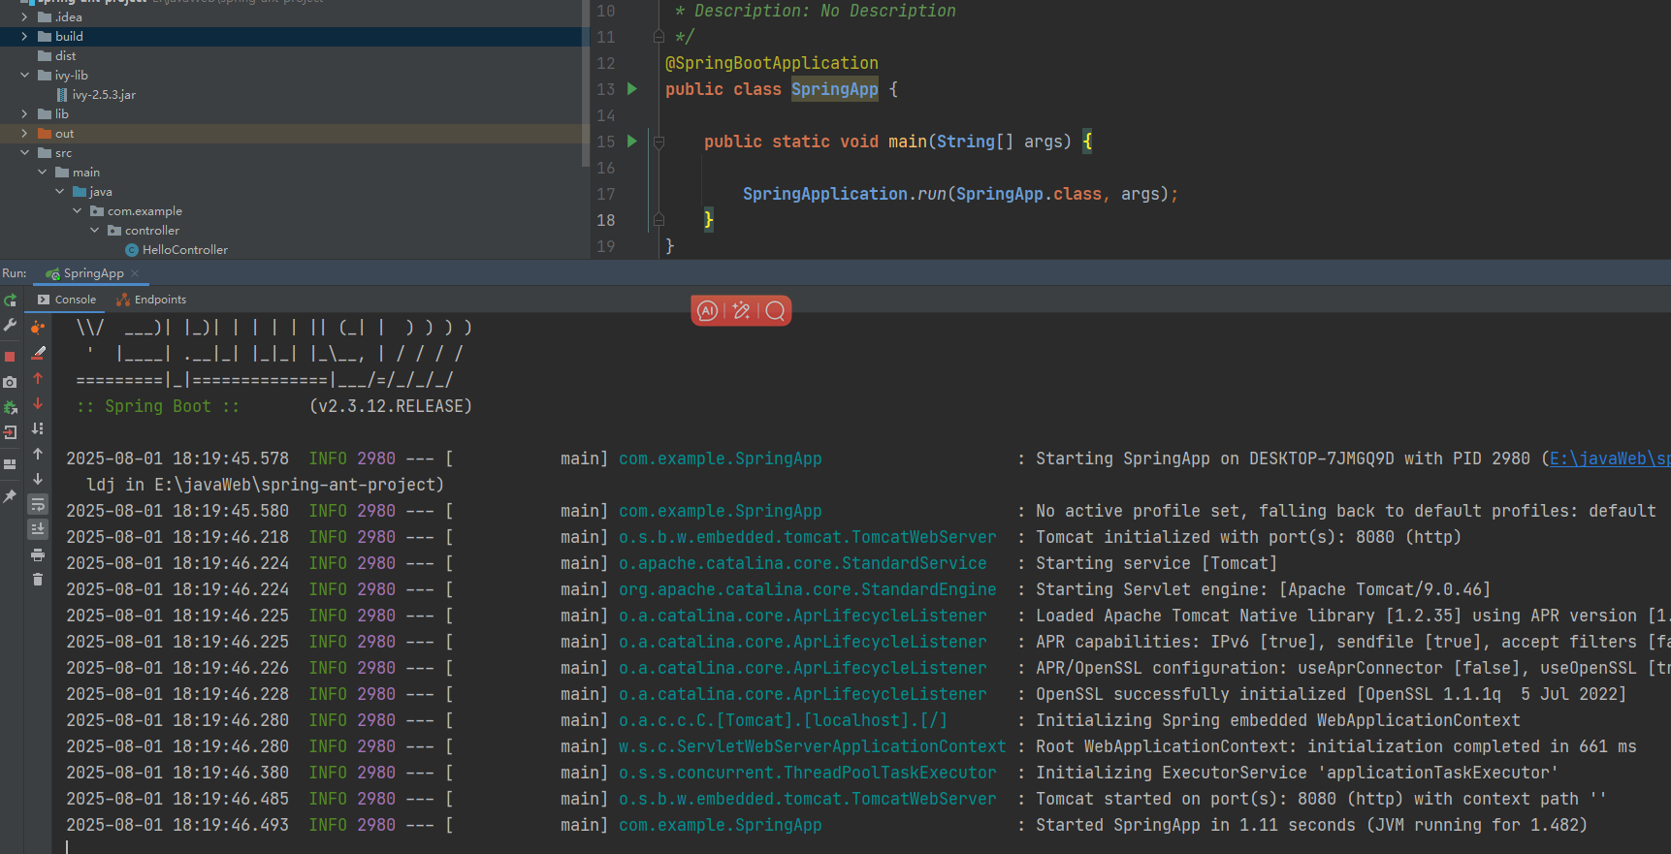Fold the comment block at line 11
1671x854 pixels.
pyautogui.click(x=659, y=37)
